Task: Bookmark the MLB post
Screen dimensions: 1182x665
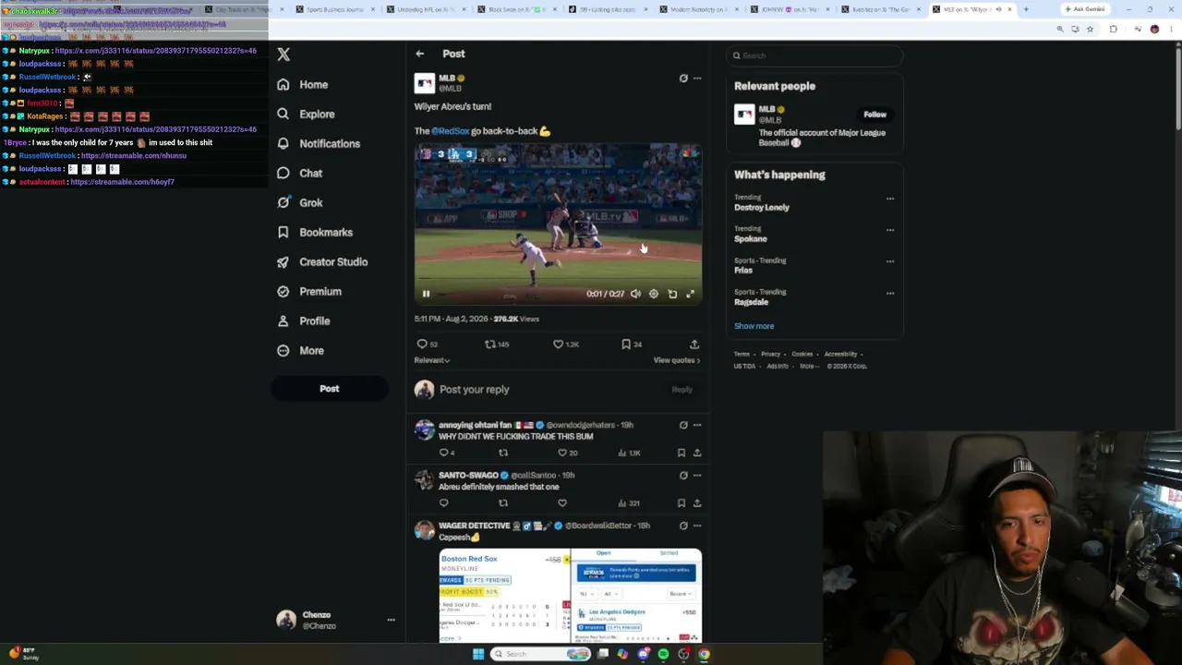Action: click(626, 344)
